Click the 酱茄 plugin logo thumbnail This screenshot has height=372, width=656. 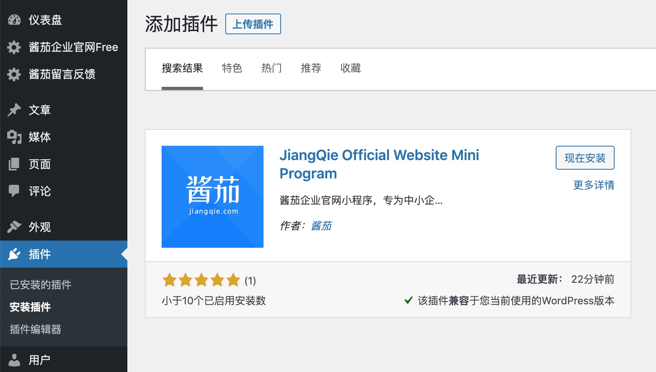coord(213,197)
